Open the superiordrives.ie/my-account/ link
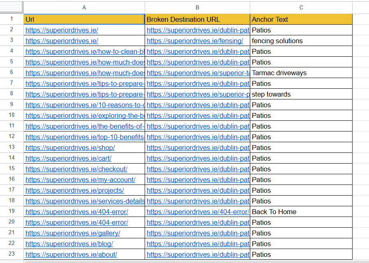The height and width of the screenshot is (263, 369). 80,180
